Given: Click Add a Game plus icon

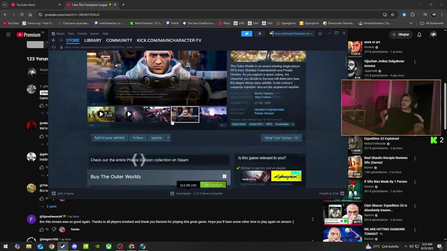Looking at the screenshot, I should (54, 193).
